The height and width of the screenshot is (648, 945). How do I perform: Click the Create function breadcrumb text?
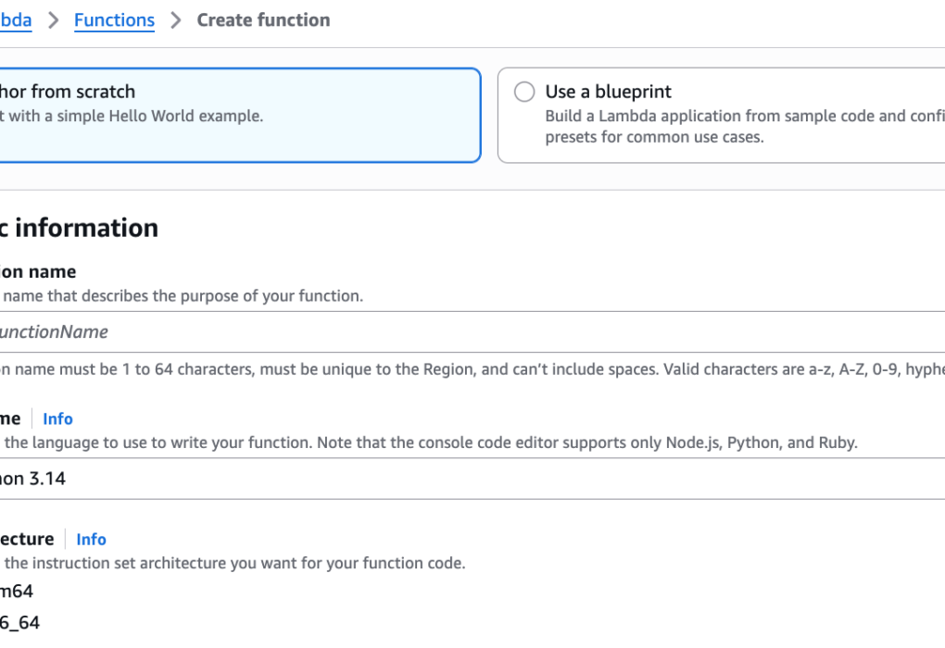263,20
